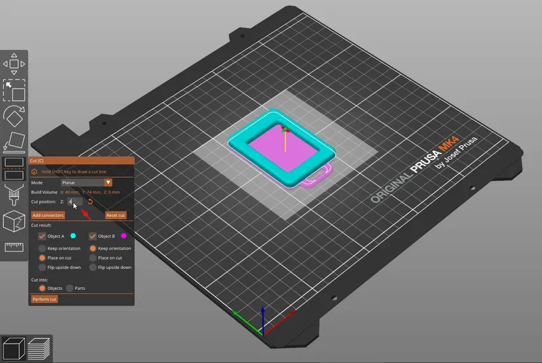Select the Rotate tool icon

coord(14,116)
